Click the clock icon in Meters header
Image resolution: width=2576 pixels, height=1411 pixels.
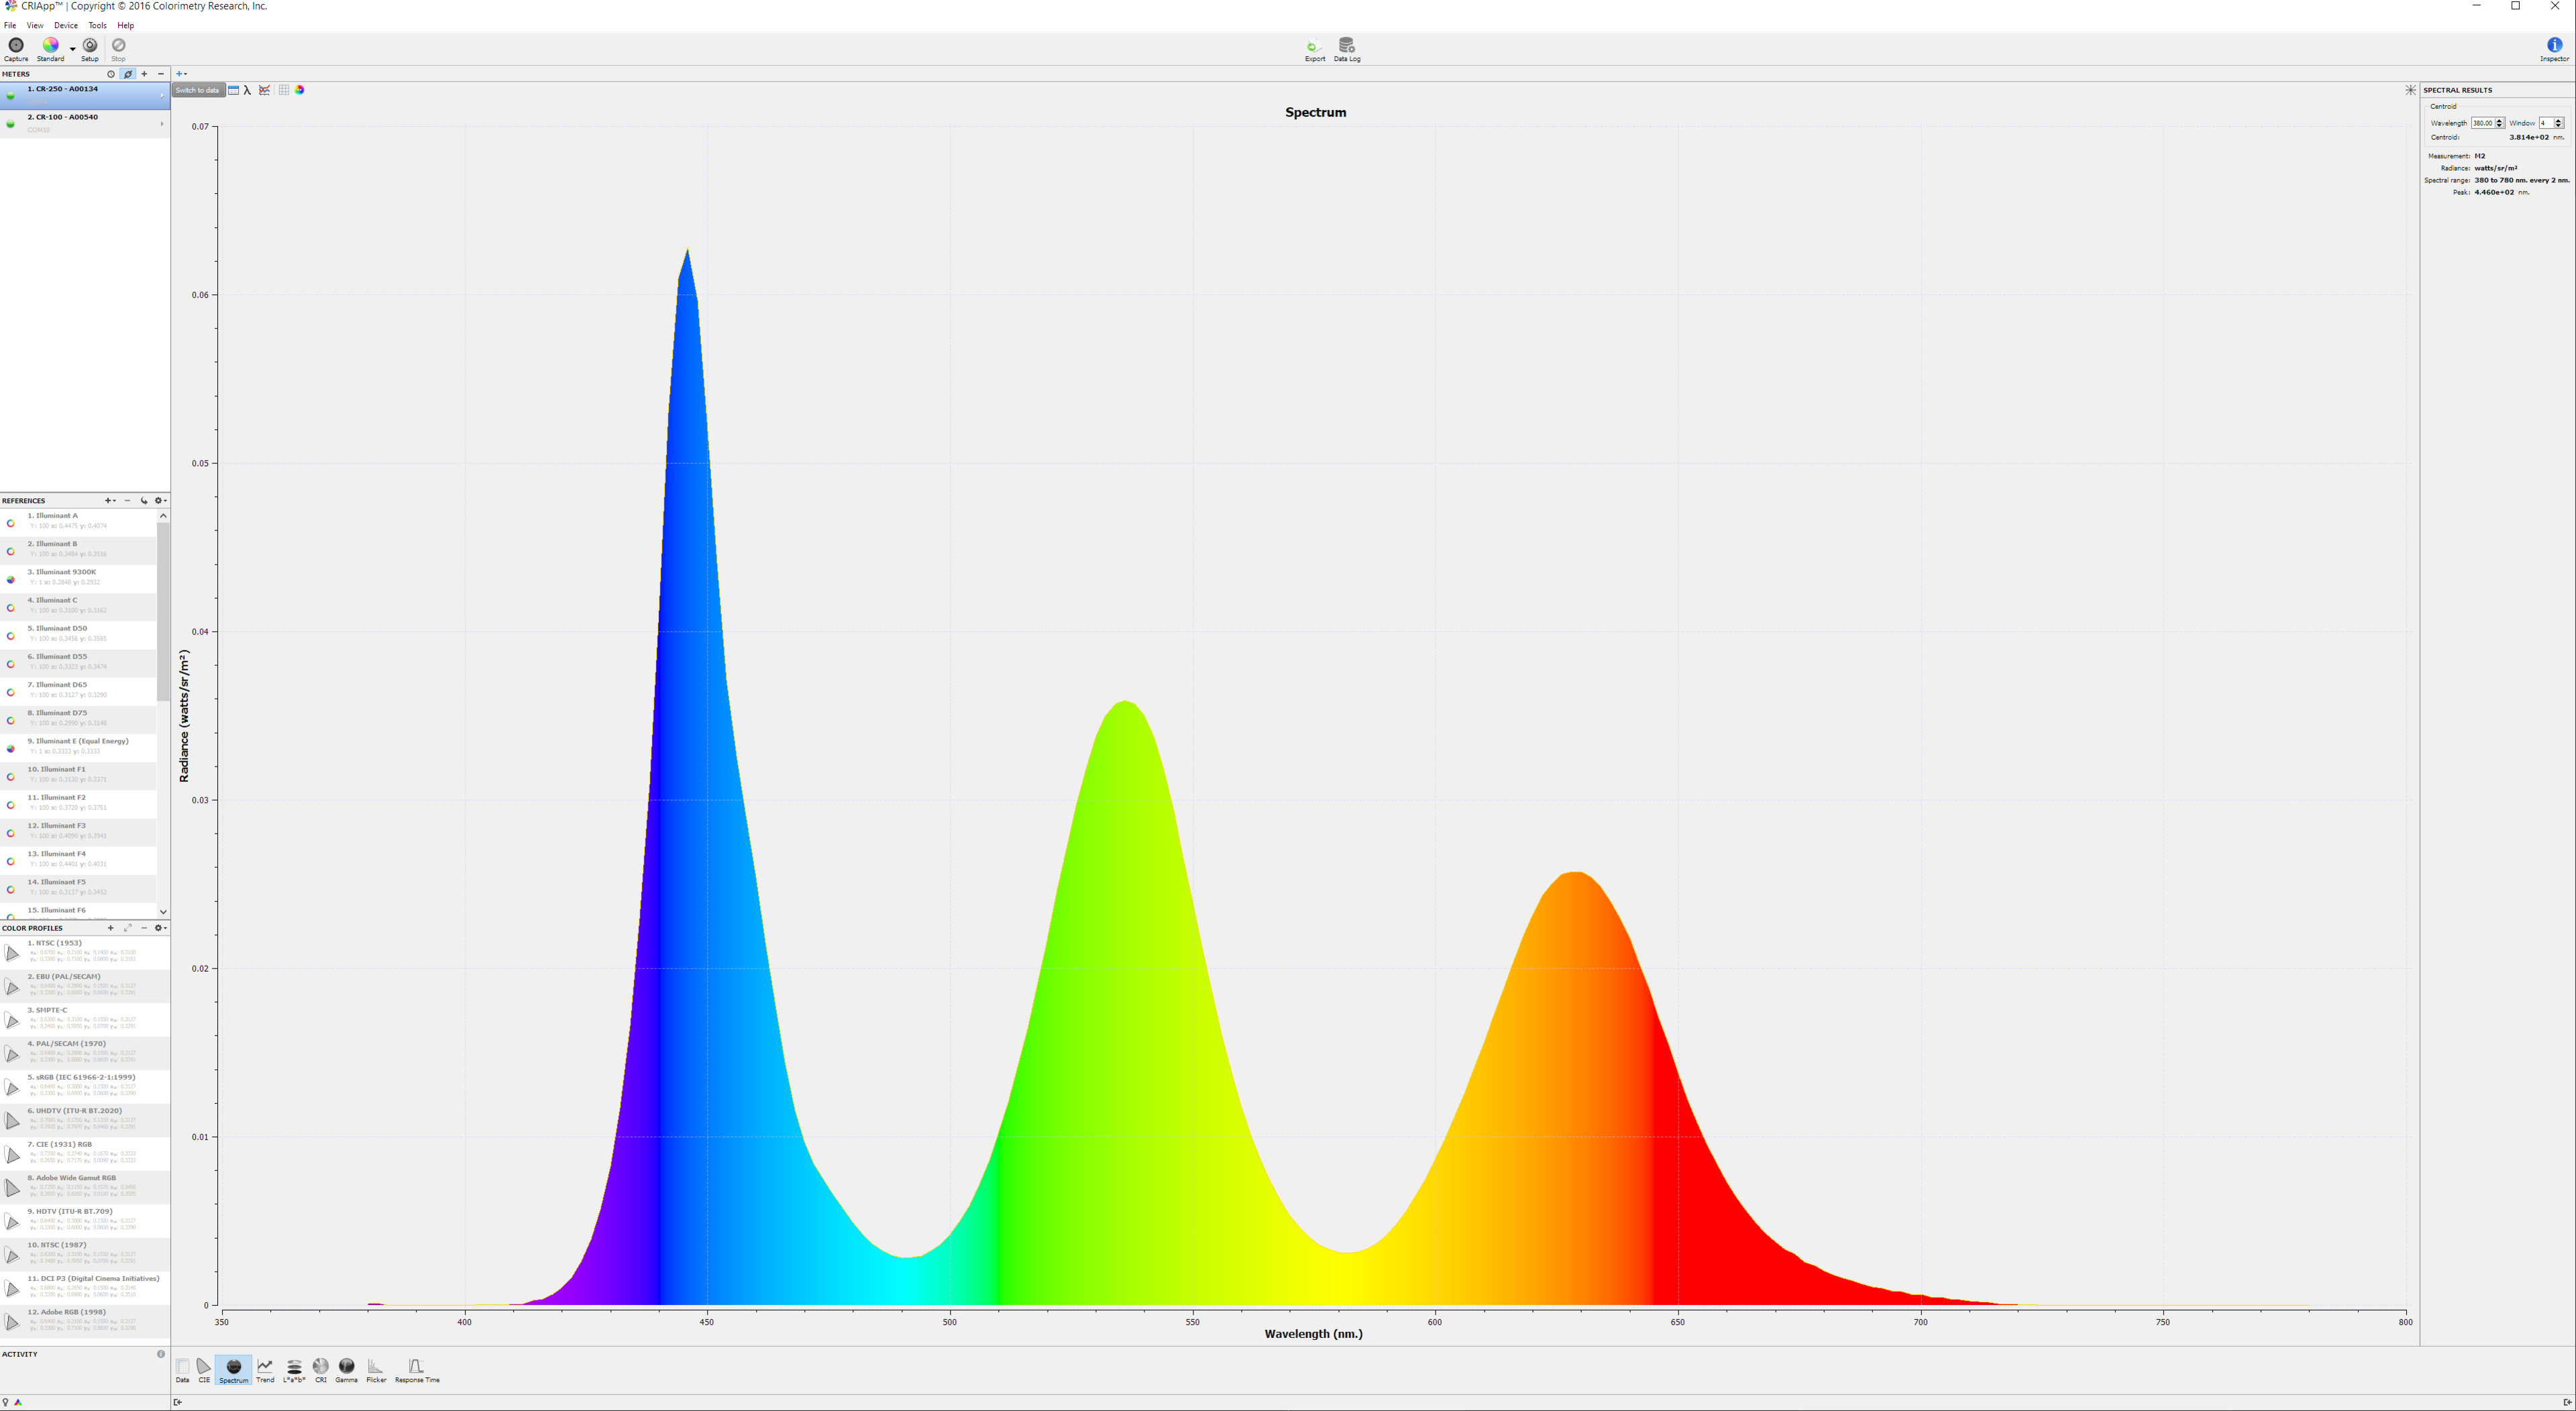coord(111,74)
